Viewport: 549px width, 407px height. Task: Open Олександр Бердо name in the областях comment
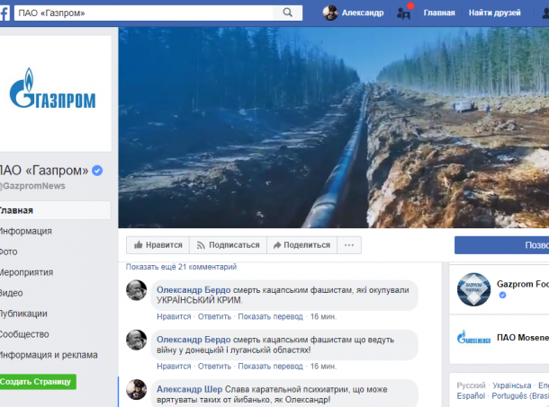tap(193, 340)
